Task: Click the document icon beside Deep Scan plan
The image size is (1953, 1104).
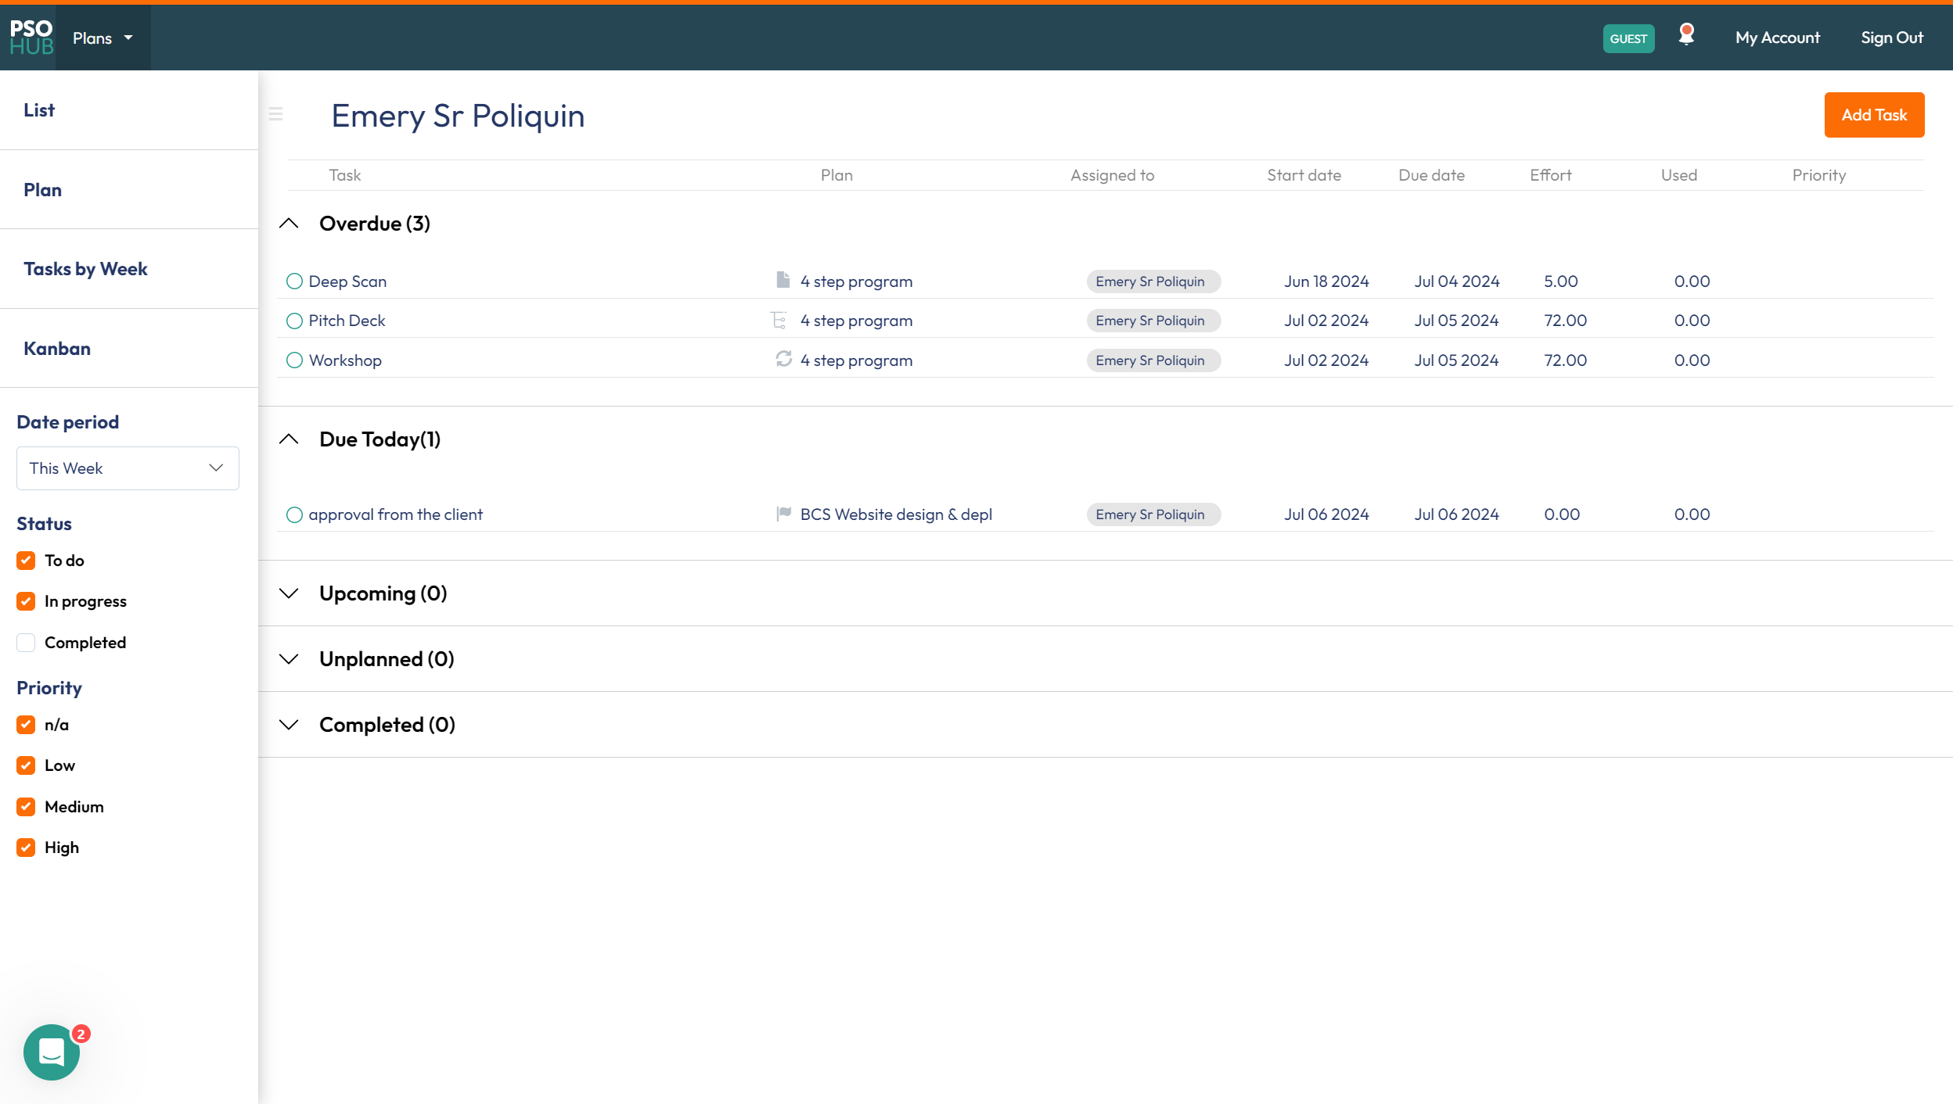Action: pyautogui.click(x=782, y=280)
